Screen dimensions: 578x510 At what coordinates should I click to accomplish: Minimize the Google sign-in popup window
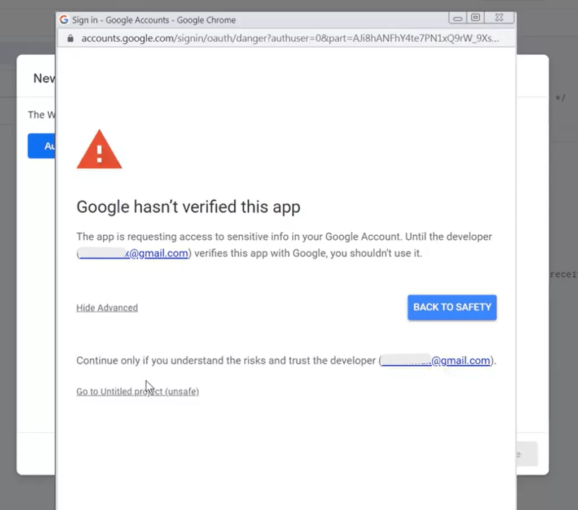pyautogui.click(x=457, y=17)
